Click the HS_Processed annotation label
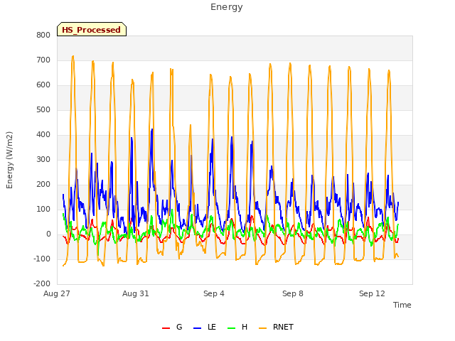The width and height of the screenshot is (455, 341). click(92, 30)
